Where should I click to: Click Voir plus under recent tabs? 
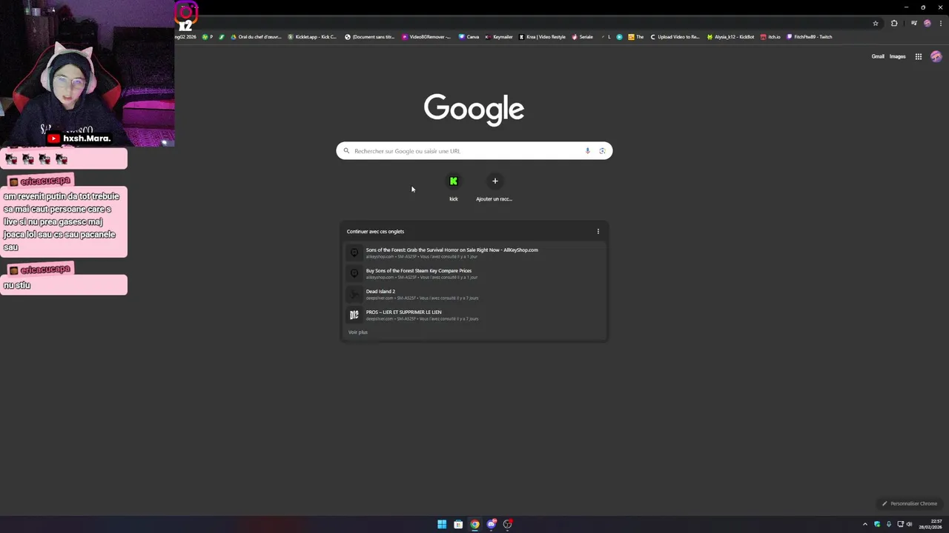(x=358, y=332)
